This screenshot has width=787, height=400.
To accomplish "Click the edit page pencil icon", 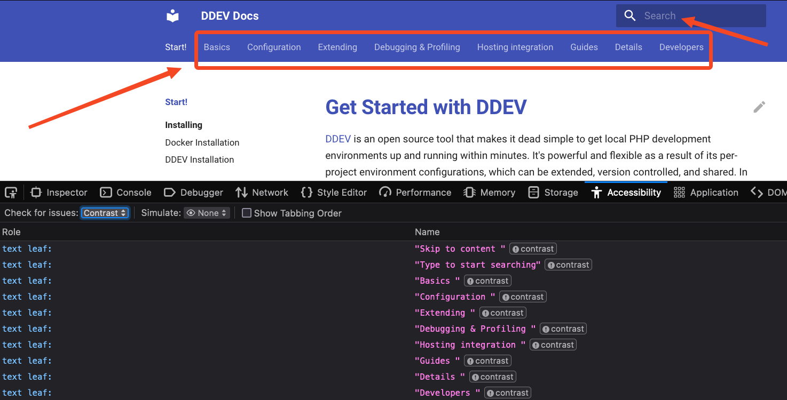I will pyautogui.click(x=759, y=107).
